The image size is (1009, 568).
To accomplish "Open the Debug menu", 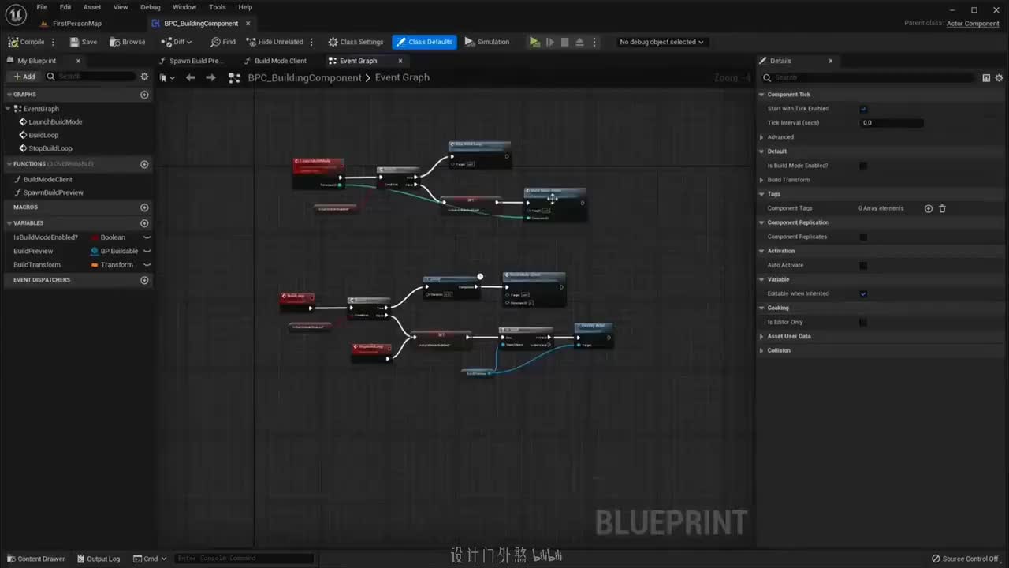I will (x=150, y=7).
